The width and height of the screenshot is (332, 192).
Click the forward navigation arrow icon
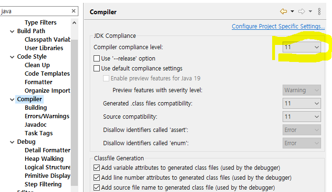[x=302, y=11]
